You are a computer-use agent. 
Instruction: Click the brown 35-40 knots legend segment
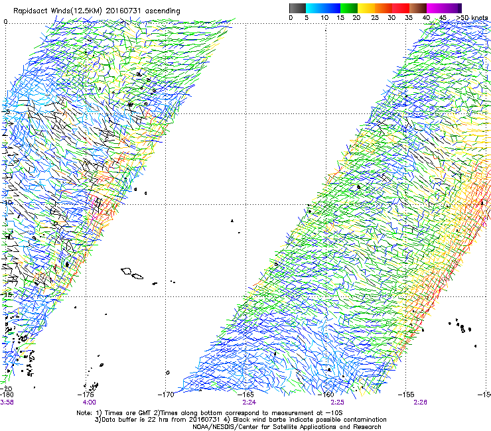418,8
